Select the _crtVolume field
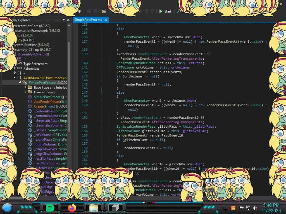 coord(51,135)
